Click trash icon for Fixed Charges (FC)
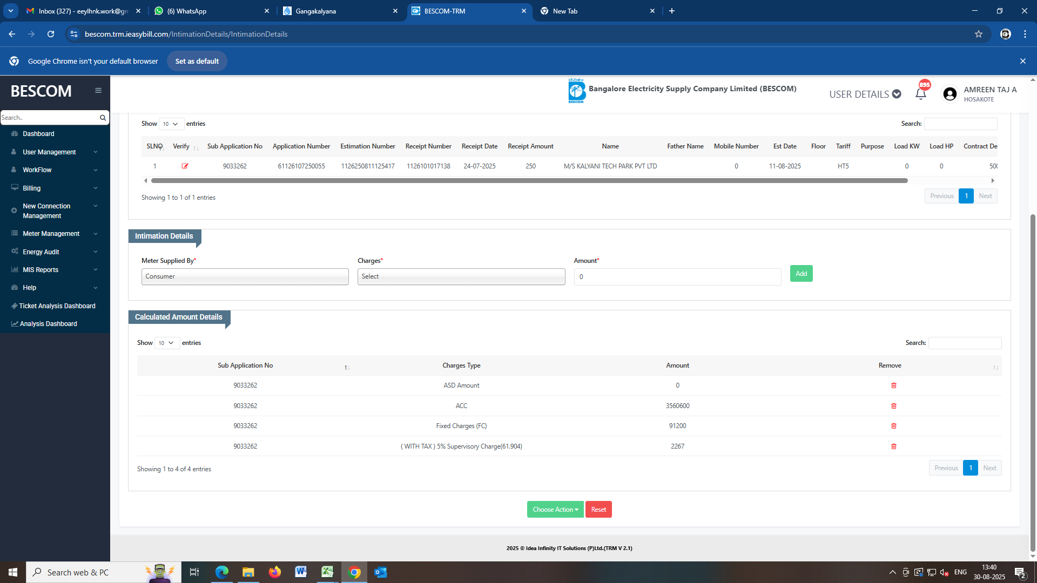The height and width of the screenshot is (583, 1037). (893, 426)
